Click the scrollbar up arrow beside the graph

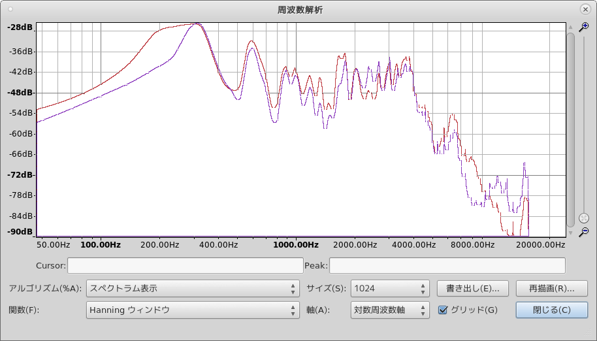pyautogui.click(x=570, y=27)
